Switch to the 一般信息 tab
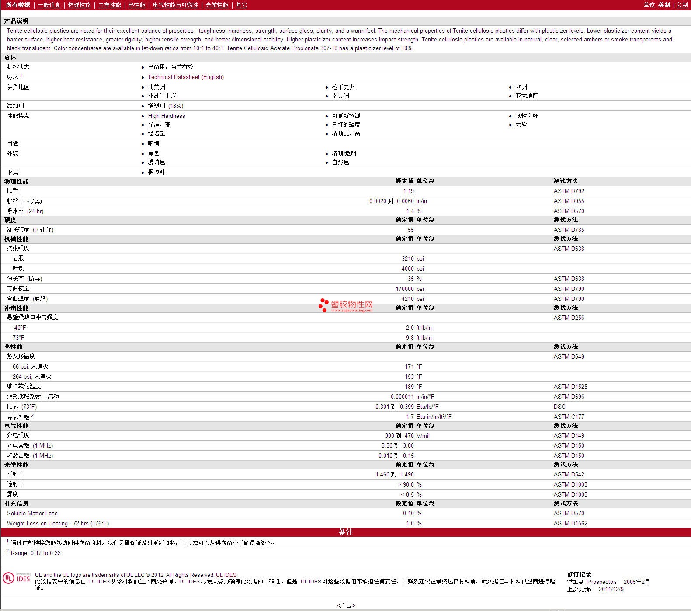 [x=49, y=5]
